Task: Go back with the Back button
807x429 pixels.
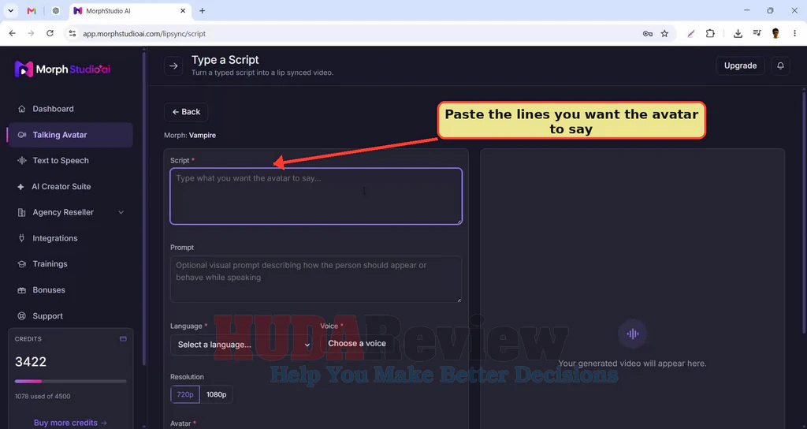Action: click(186, 112)
